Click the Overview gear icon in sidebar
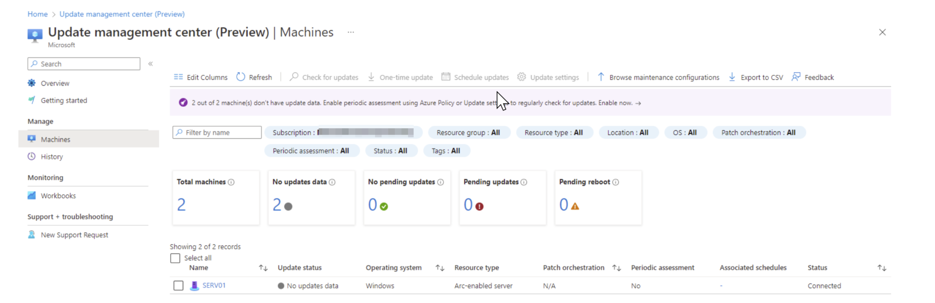The width and height of the screenshot is (935, 303). [32, 83]
